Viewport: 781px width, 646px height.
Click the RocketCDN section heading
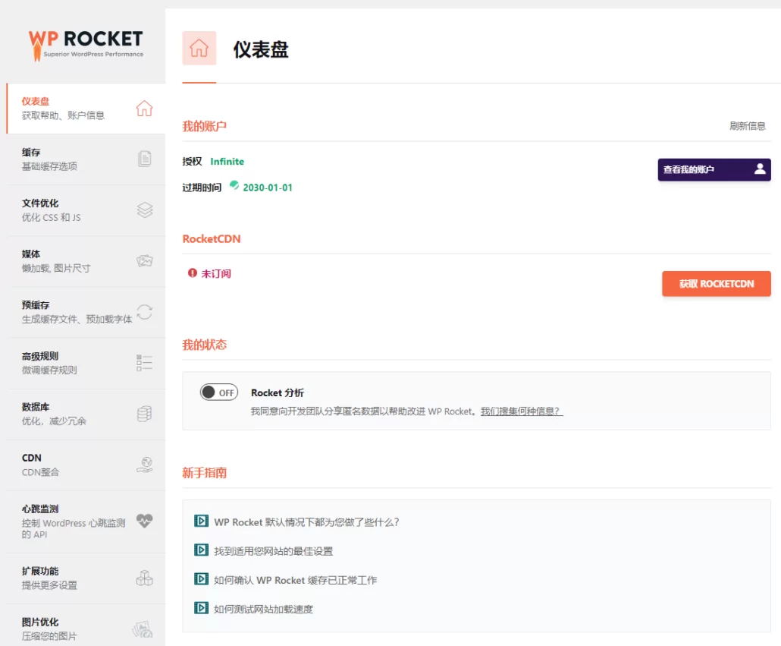click(212, 239)
